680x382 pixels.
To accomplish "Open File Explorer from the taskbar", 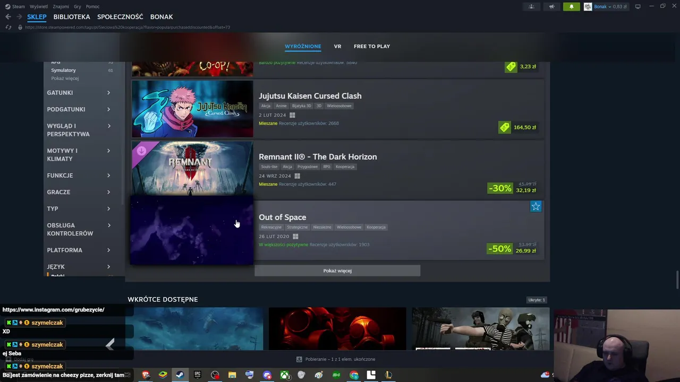I will pos(232,375).
